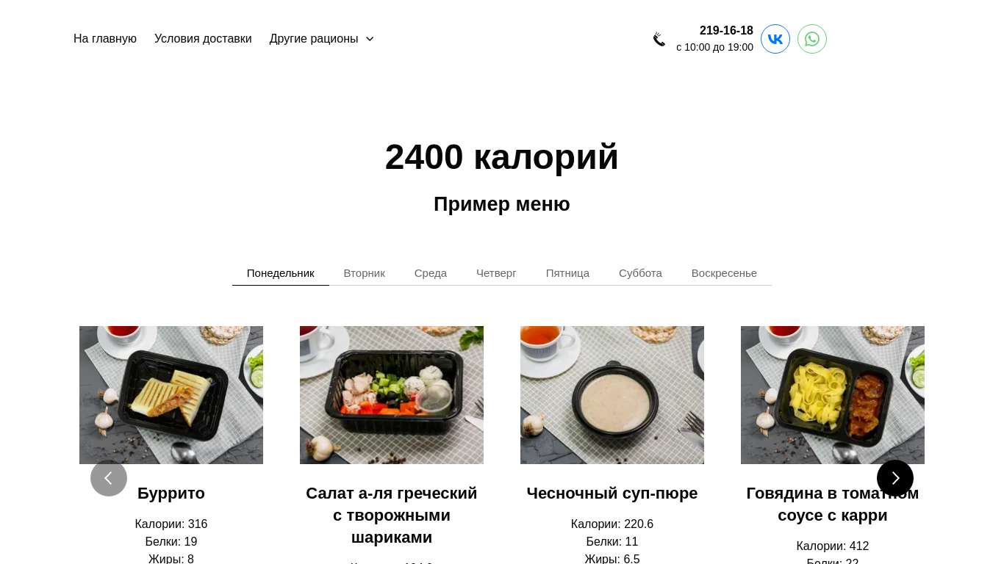Click the Буррито dish photo
This screenshot has width=1004, height=564.
171,395
